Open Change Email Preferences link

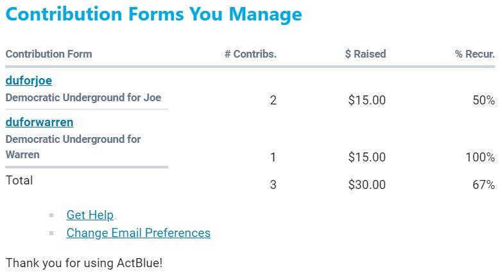coord(138,233)
